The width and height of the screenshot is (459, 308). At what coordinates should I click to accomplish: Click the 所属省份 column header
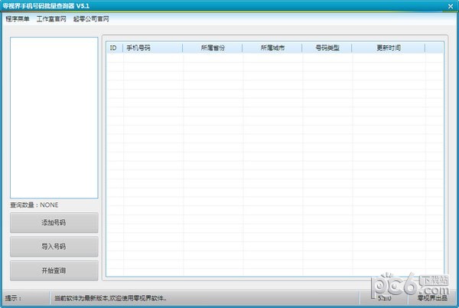[213, 48]
